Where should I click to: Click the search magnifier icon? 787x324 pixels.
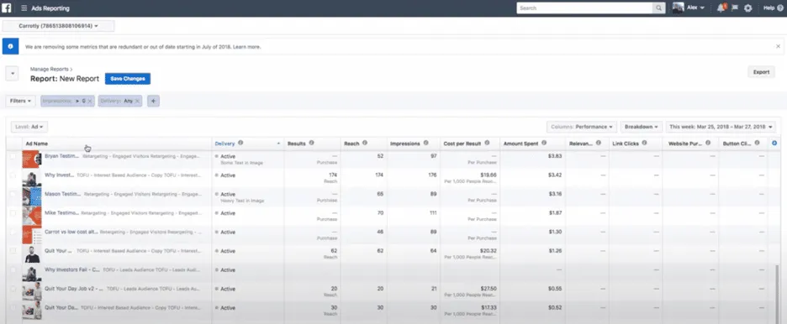click(x=659, y=8)
